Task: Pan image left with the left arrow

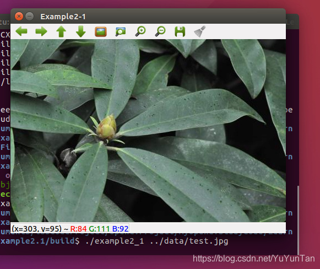Action: click(21, 31)
